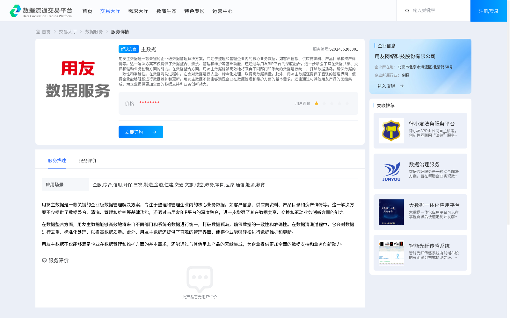Open 数商生态 in the top navigation

[x=166, y=11]
